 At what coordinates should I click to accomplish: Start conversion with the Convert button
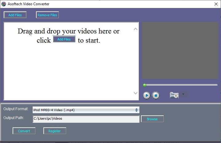[24, 131]
